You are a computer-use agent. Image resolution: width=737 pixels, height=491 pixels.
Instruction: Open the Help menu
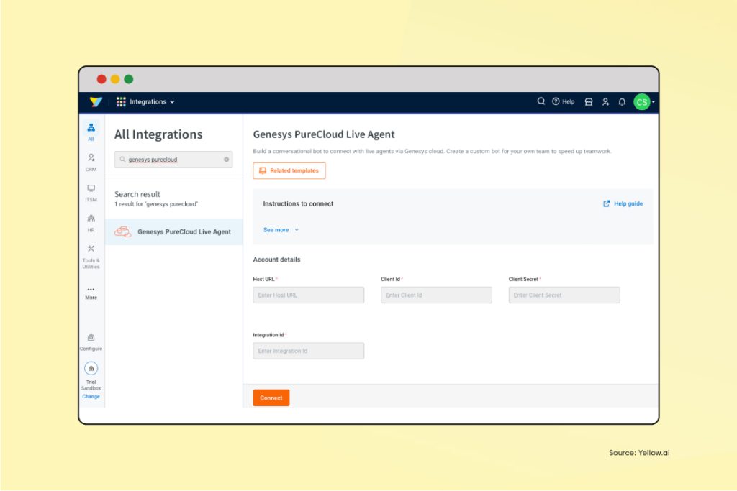click(x=563, y=101)
